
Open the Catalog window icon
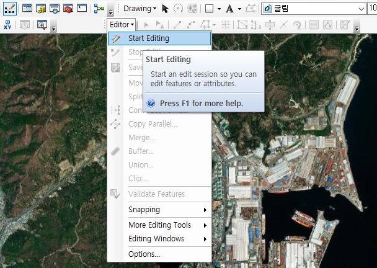(x=41, y=9)
